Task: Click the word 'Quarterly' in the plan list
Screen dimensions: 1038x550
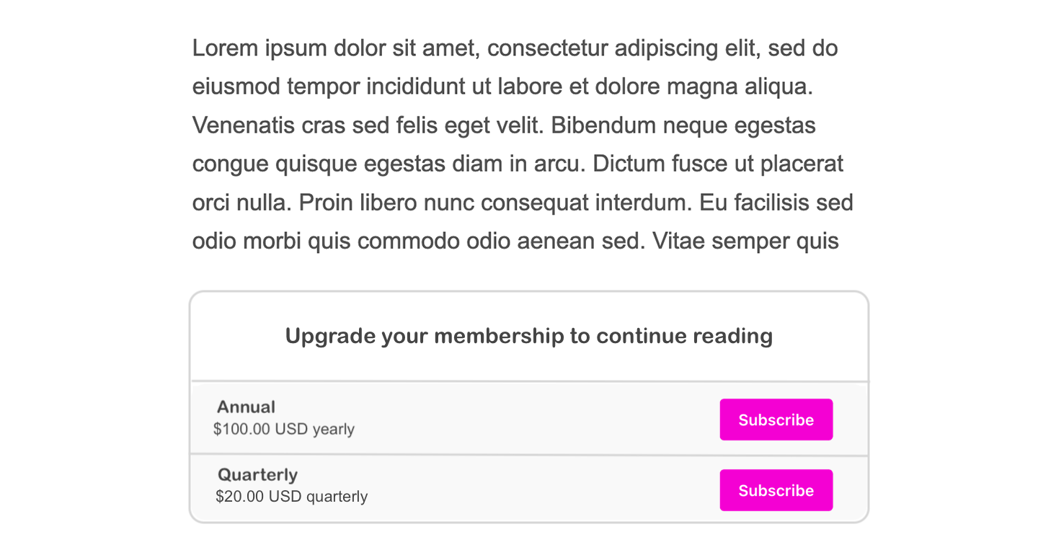Action: coord(257,474)
